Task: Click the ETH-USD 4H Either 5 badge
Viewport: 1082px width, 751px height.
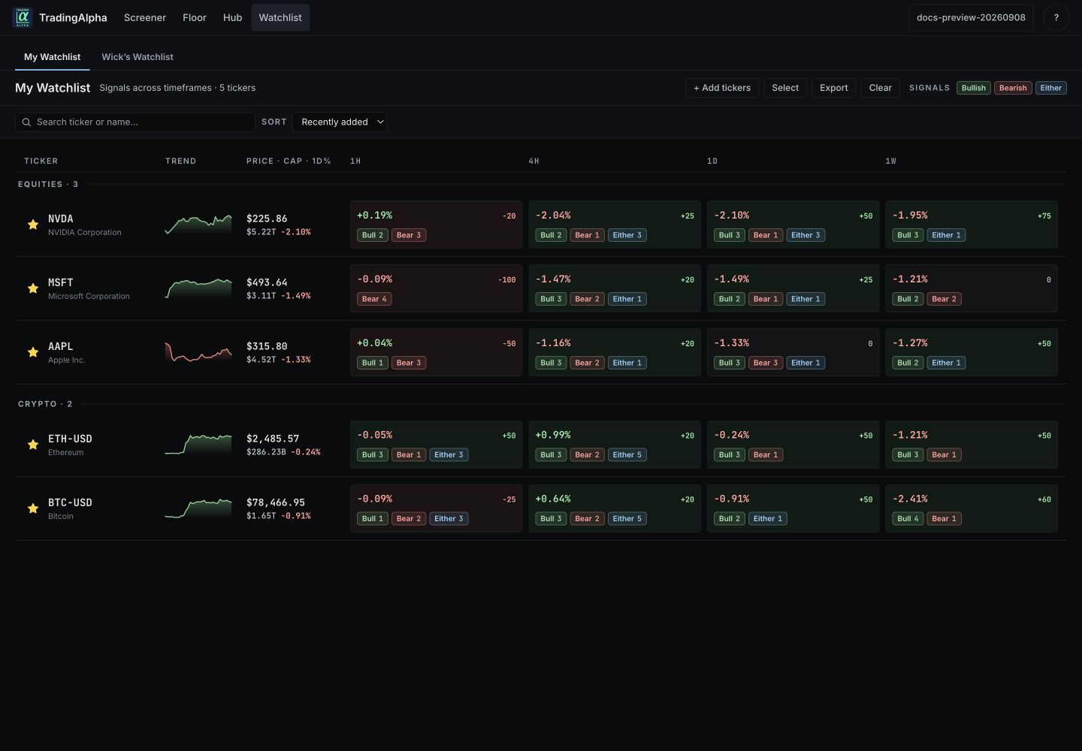Action: (627, 454)
